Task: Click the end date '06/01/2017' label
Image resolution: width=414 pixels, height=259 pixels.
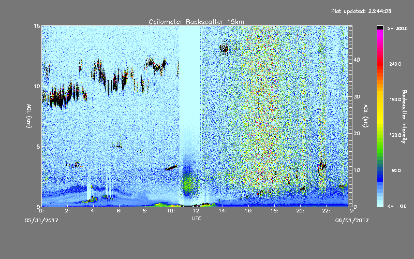Action: tap(352, 221)
